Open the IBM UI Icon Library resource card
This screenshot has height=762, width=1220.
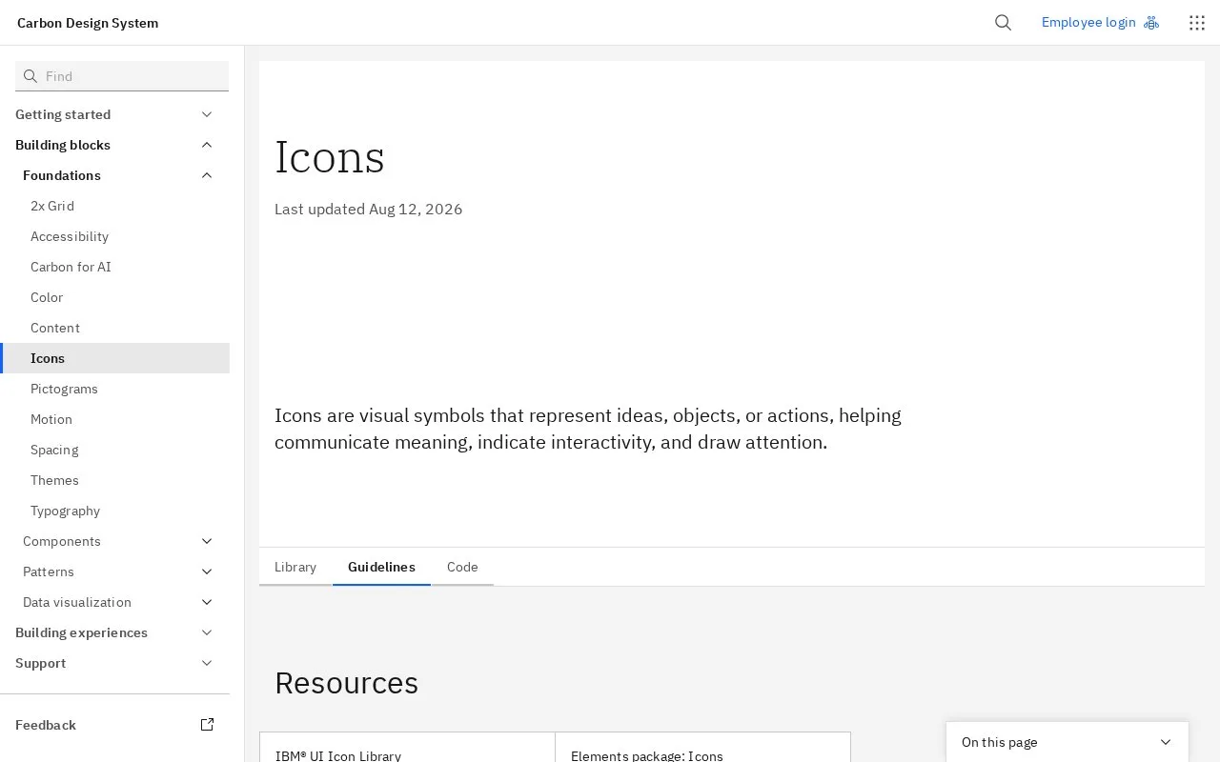tap(407, 748)
